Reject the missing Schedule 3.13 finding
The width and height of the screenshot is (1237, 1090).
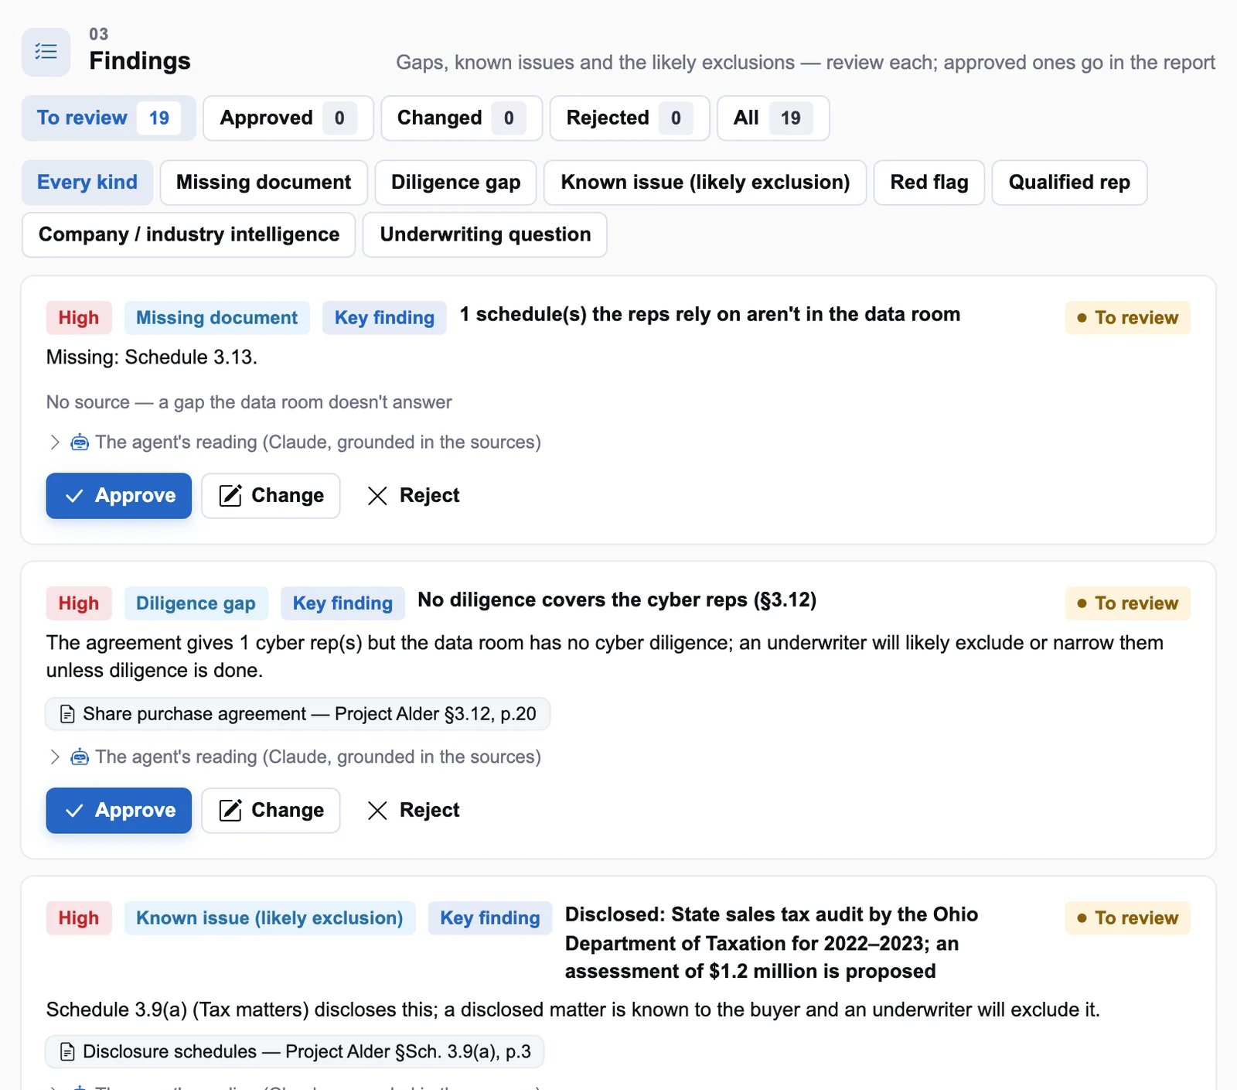[x=414, y=496]
